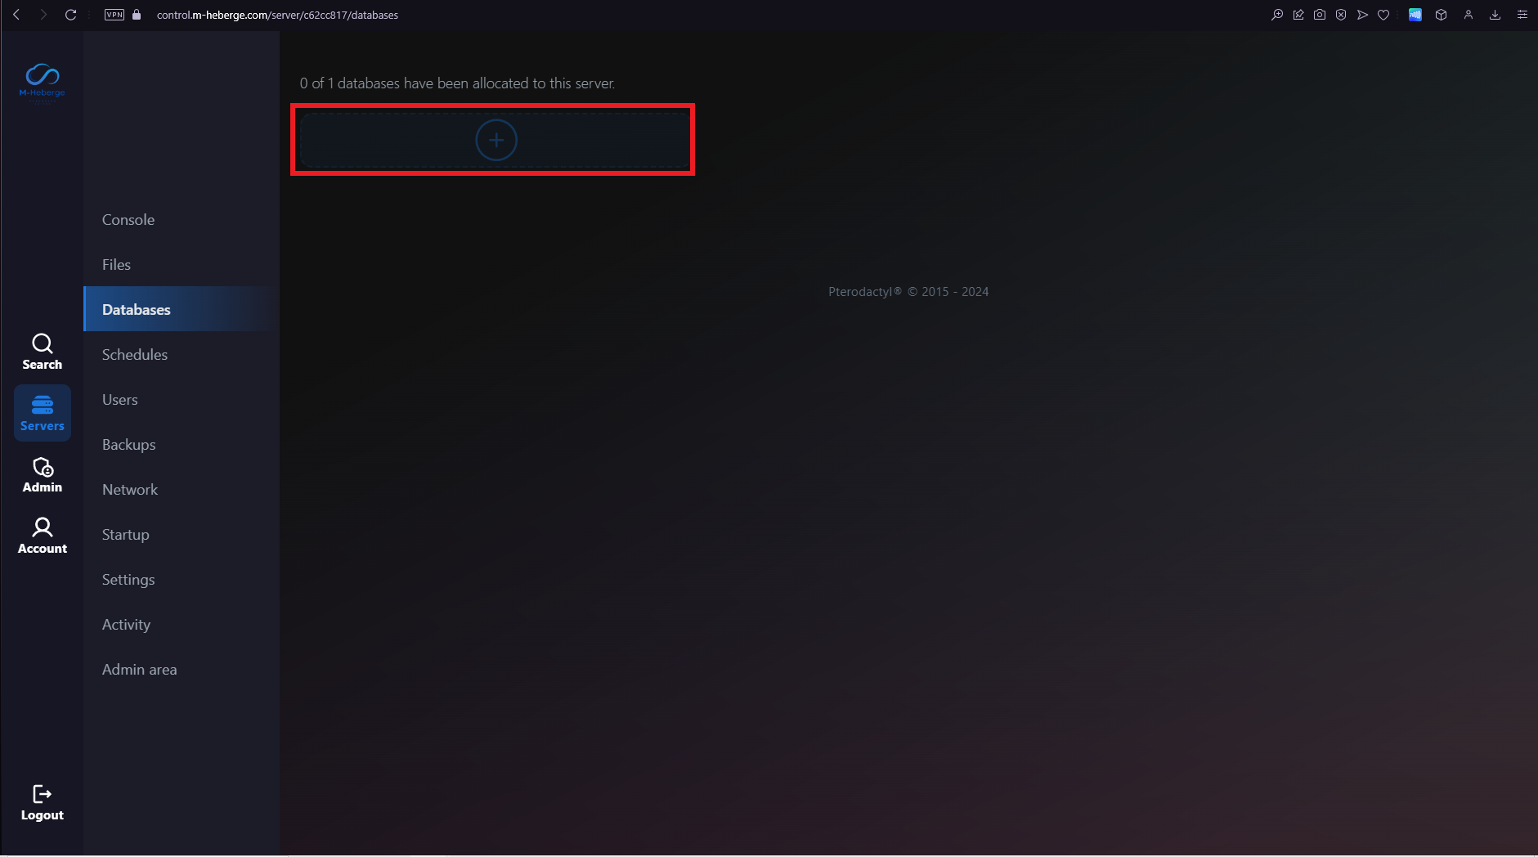
Task: Toggle the VPN badge in address bar
Action: [x=114, y=15]
